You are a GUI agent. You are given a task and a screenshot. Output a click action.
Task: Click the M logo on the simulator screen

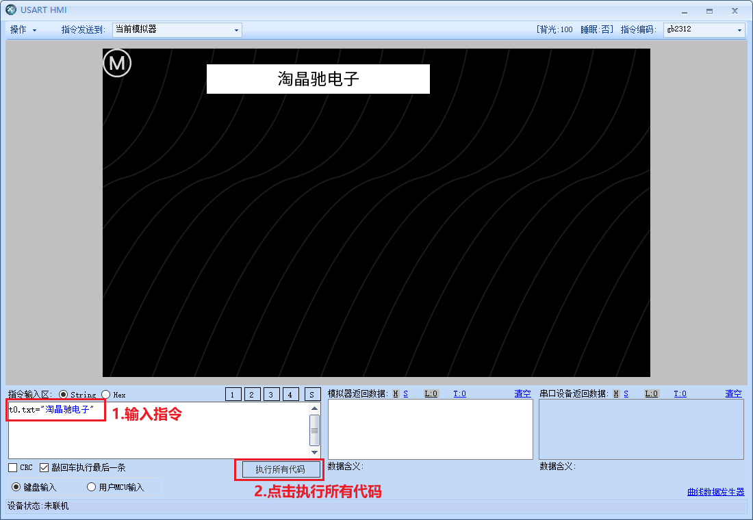tap(116, 62)
